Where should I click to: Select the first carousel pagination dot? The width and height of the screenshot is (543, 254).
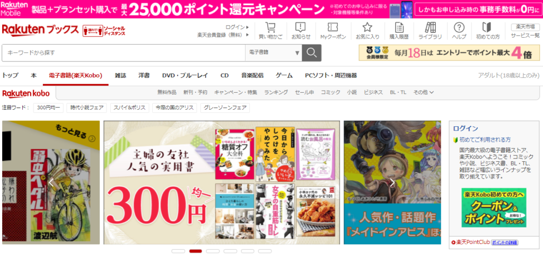178,251
